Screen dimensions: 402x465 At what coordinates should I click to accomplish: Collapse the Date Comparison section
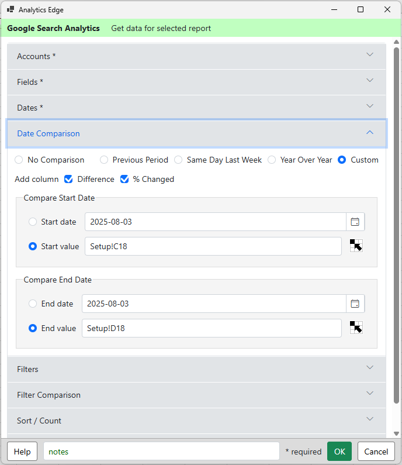click(x=197, y=133)
